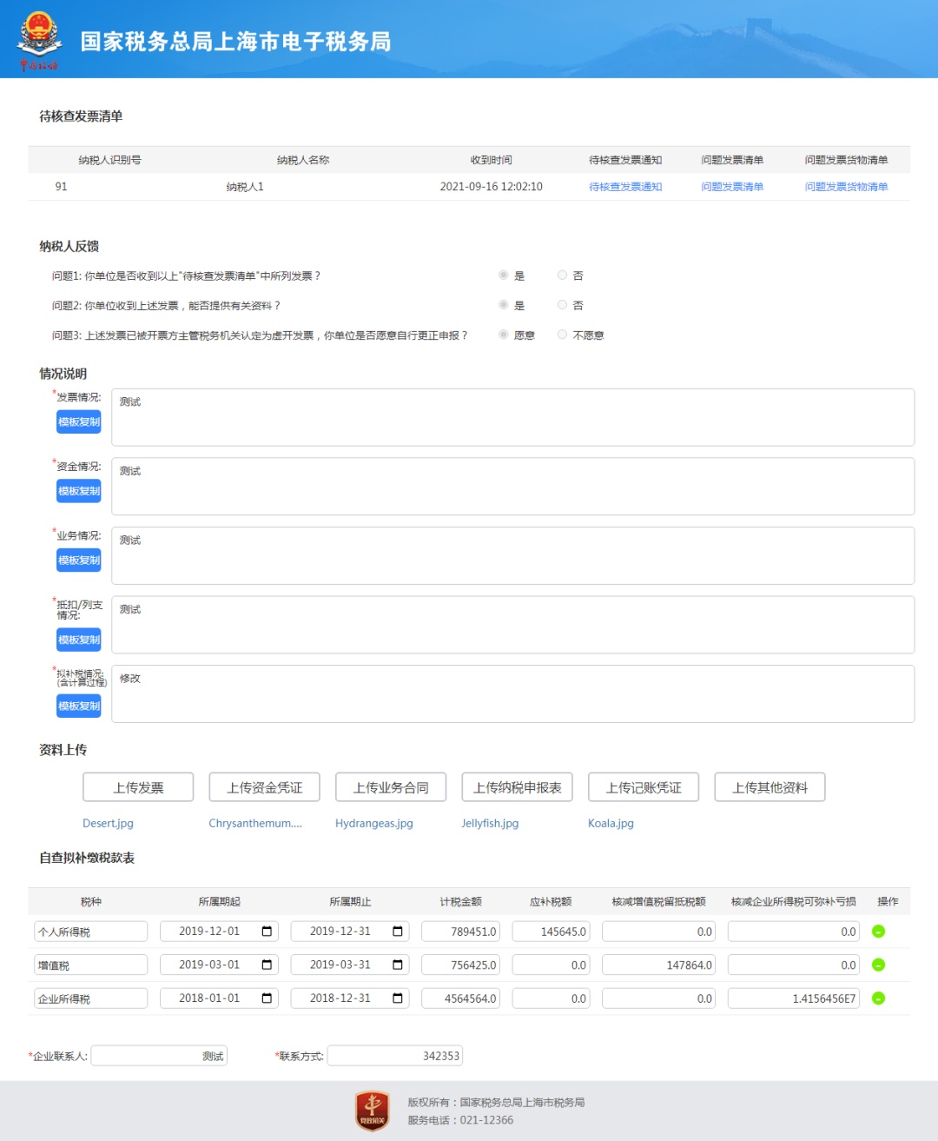Open calendar picker for 个人所得税 end date 2019-12-31

398,932
